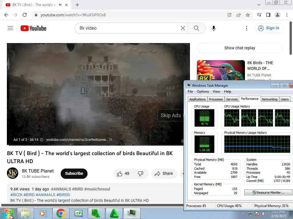Show hidden tray icons arrow
Viewport: 293px width, 219px height.
coord(243,214)
